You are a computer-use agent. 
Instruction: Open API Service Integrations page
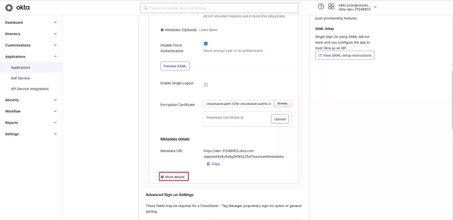[x=30, y=89]
